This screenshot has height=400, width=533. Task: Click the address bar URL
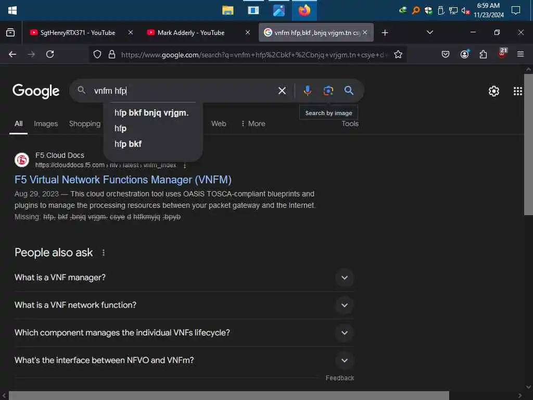coord(254,55)
